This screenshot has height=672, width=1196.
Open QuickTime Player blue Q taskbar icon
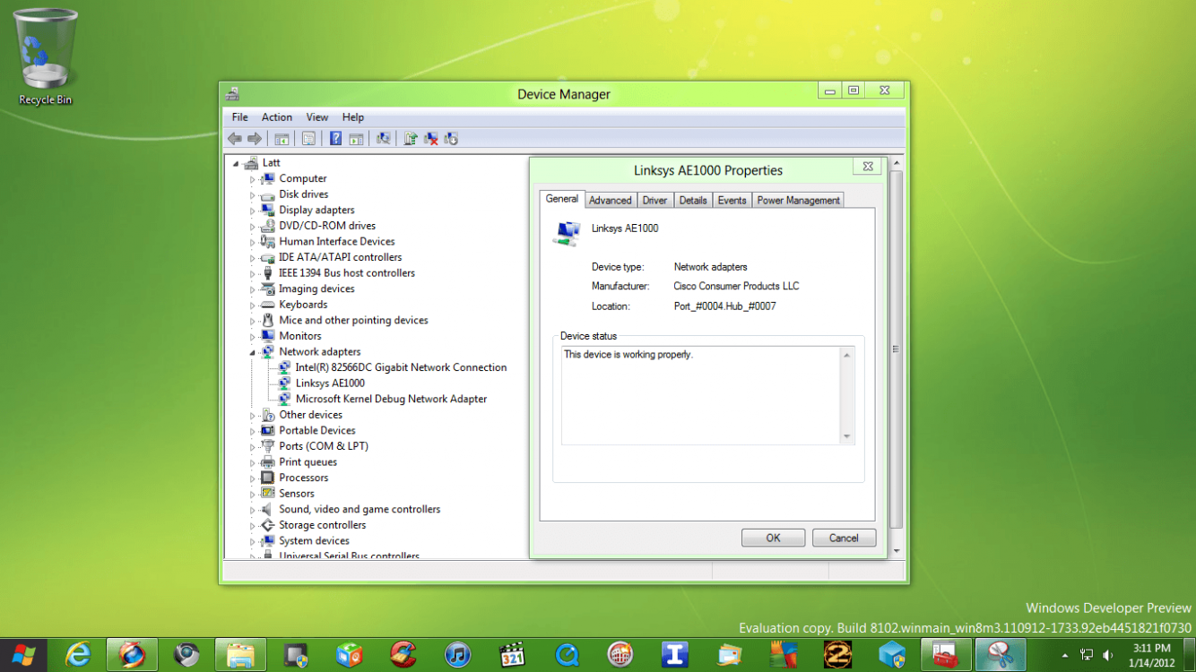point(567,655)
